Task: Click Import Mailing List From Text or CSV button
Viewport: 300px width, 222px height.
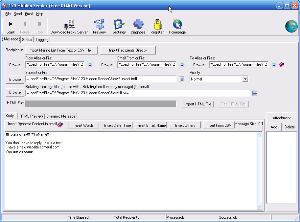Action: pyautogui.click(x=61, y=50)
